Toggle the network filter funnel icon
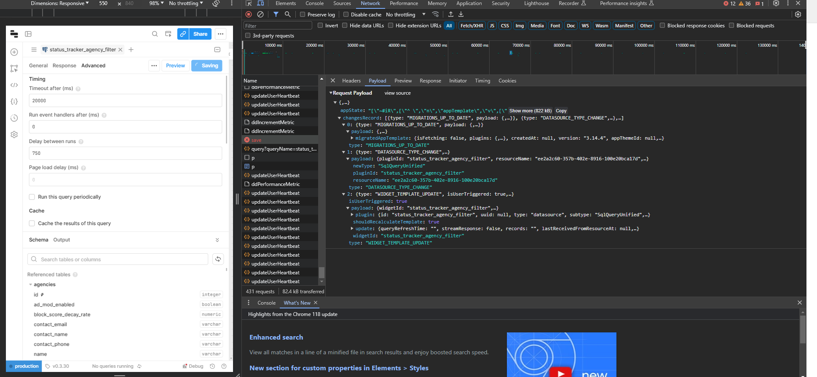817x377 pixels. [x=276, y=14]
